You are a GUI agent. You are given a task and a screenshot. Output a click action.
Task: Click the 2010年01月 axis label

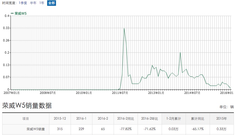[x=84, y=93]
